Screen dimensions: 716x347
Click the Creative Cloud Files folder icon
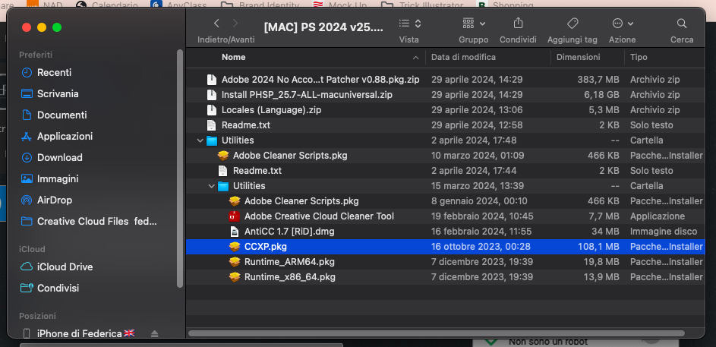coord(27,222)
